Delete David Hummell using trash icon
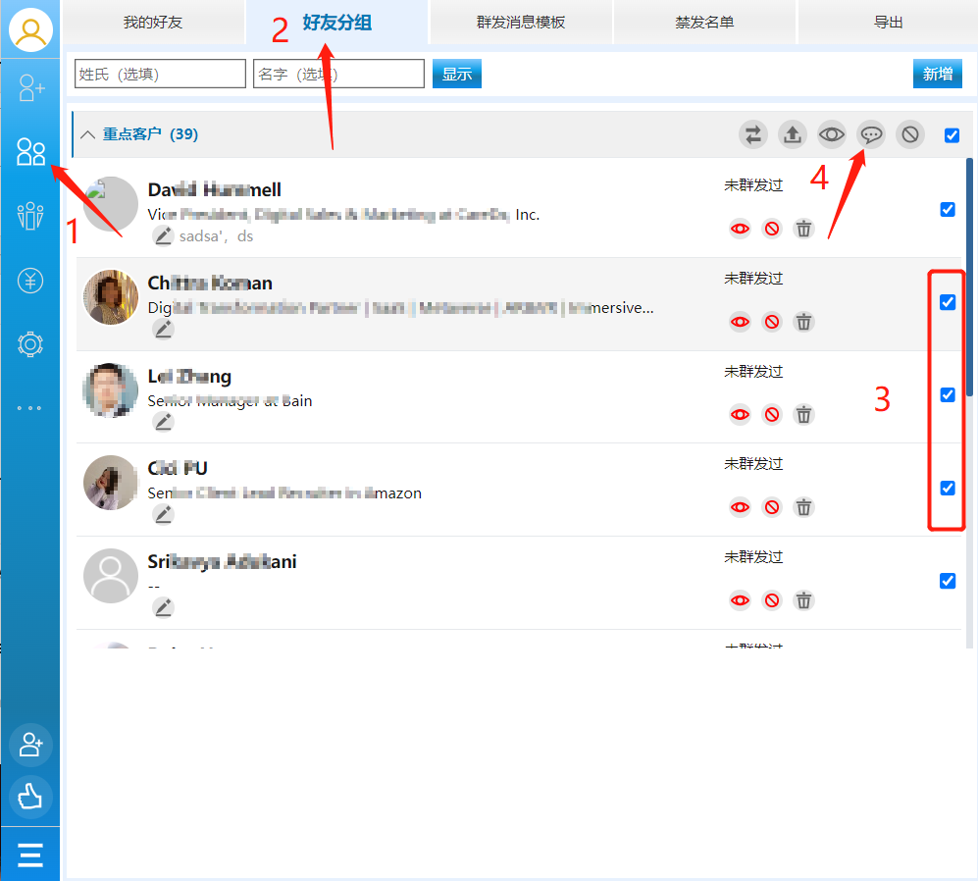 803,229
